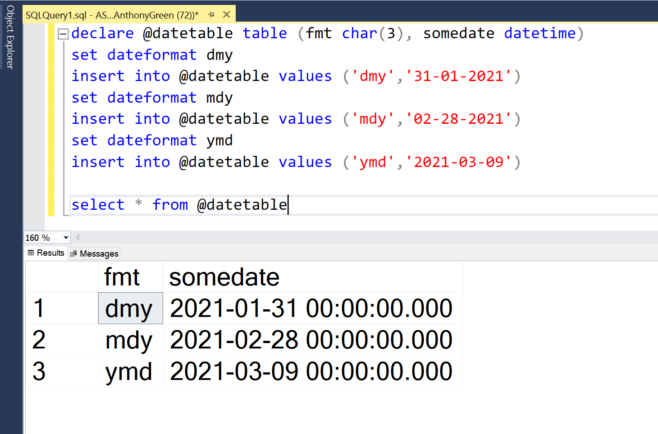Image resolution: width=658 pixels, height=434 pixels.
Task: Select row 1 via its row header
Action: [62, 308]
